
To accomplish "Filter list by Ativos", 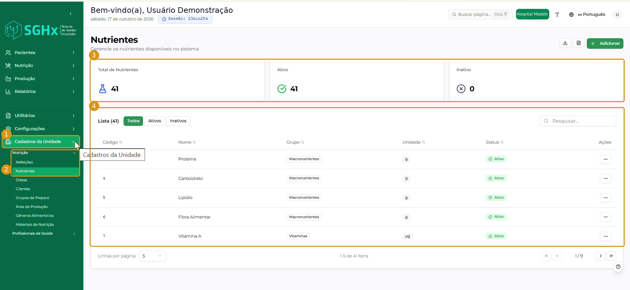I will click(155, 121).
